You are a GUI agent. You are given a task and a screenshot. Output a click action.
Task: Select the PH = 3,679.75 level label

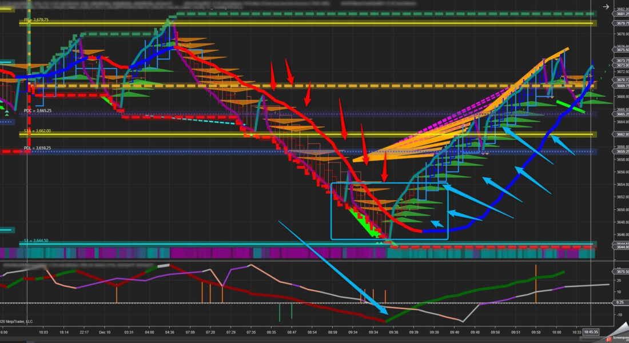[x=37, y=20]
